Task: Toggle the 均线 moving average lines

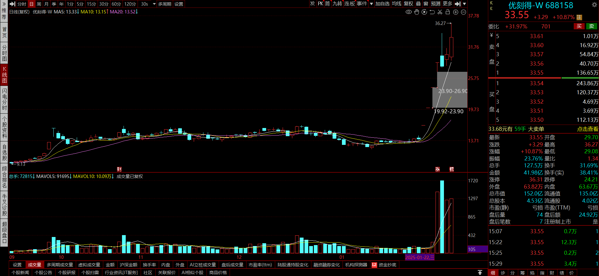Action: [x=397, y=4]
